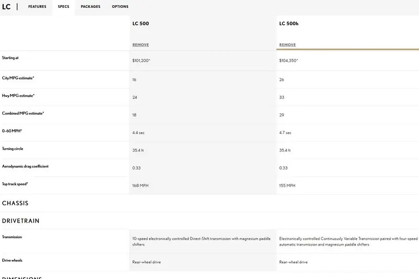Remove the LC 500 from comparison
419x279 pixels.
140,44
